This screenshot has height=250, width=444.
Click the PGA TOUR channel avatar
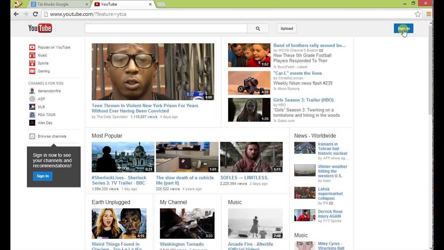[x=32, y=115]
